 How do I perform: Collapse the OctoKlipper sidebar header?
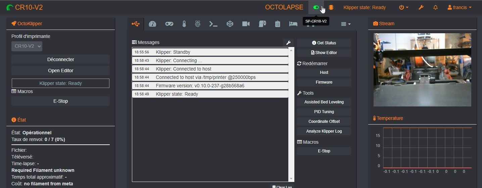(x=27, y=23)
